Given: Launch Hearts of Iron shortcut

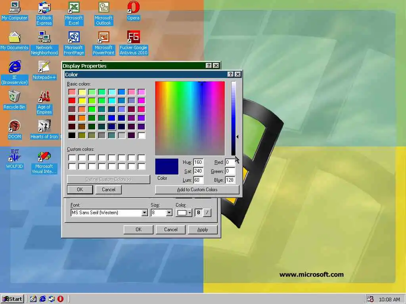Looking at the screenshot, I should pyautogui.click(x=44, y=130).
